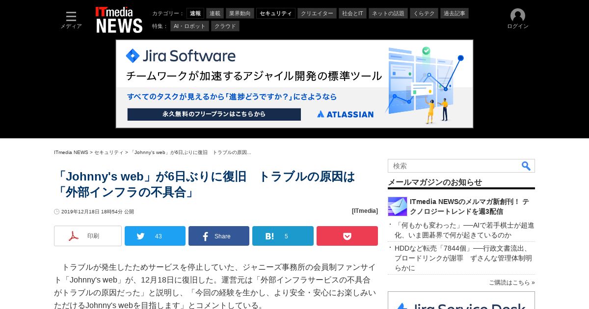Open the 社会とIT category
This screenshot has width=589, height=309.
pyautogui.click(x=352, y=13)
